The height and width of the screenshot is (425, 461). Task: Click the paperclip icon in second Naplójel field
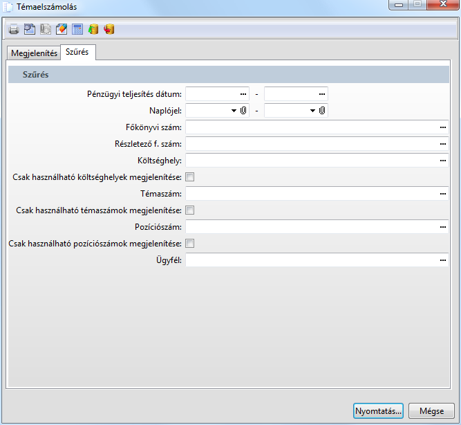(322, 111)
